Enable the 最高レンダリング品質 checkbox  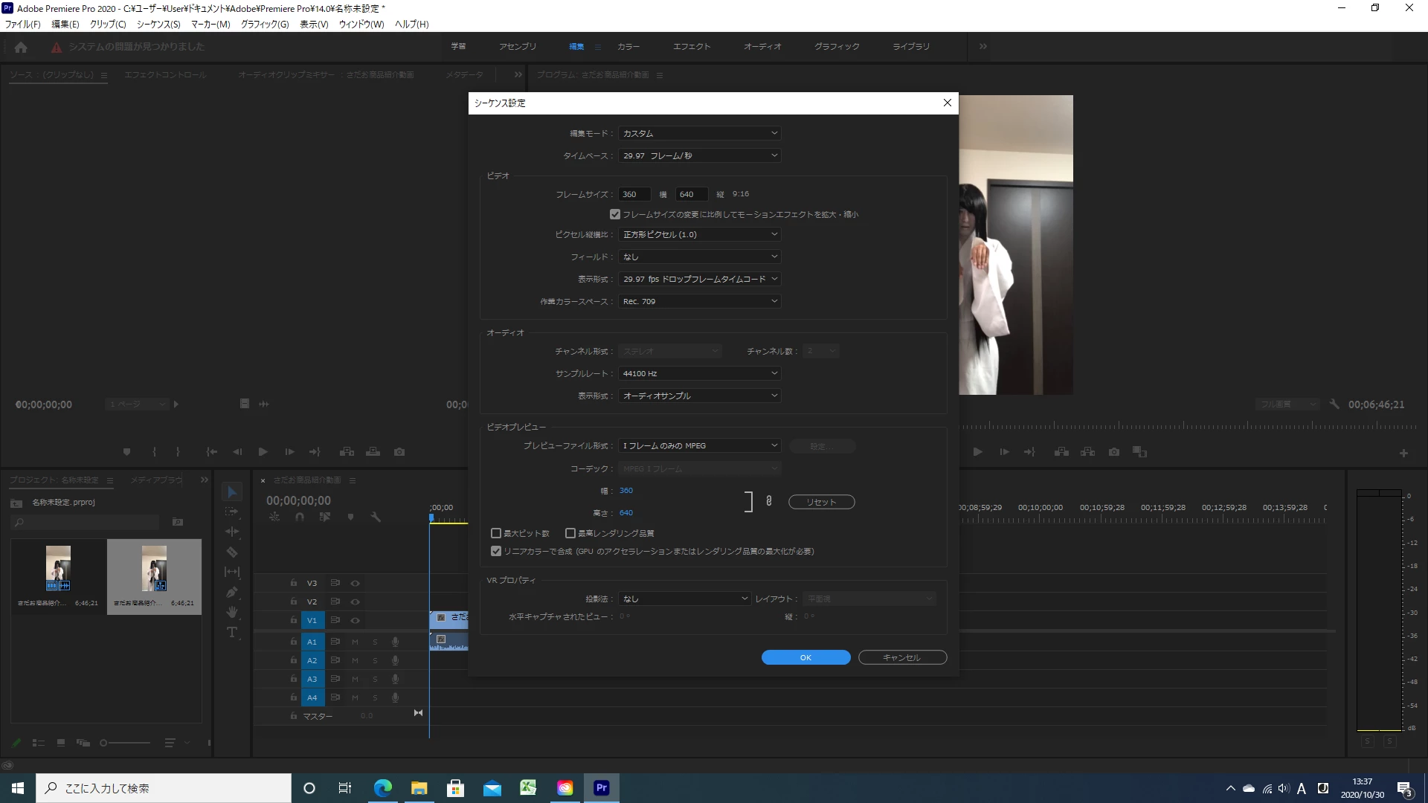[570, 533]
